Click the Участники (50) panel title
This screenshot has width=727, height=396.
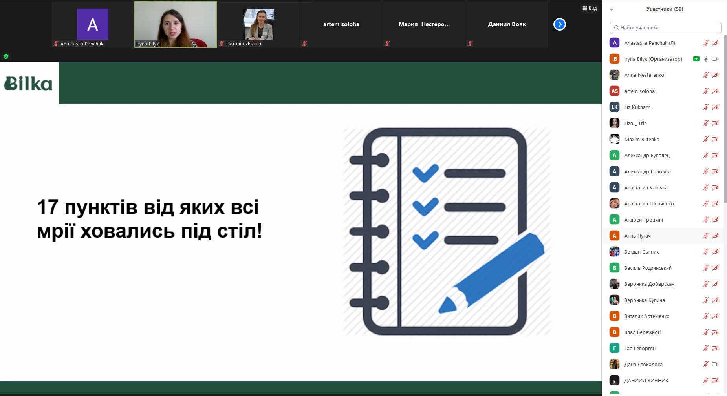665,9
